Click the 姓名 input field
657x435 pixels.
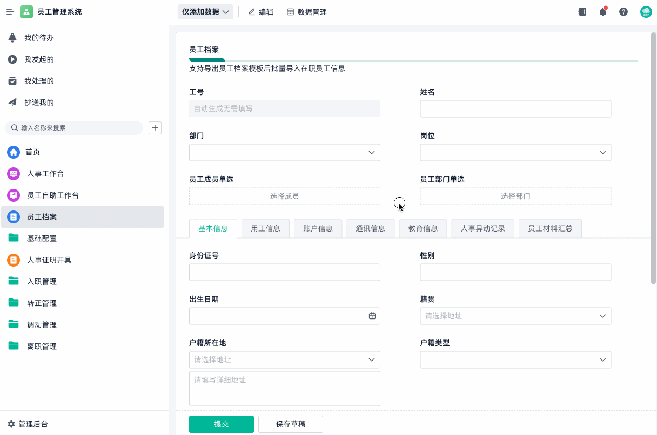point(515,108)
